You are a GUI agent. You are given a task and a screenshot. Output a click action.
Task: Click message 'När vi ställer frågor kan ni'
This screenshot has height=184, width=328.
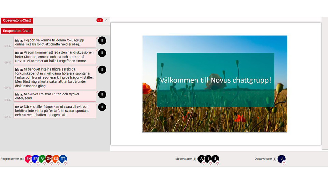[55, 111]
